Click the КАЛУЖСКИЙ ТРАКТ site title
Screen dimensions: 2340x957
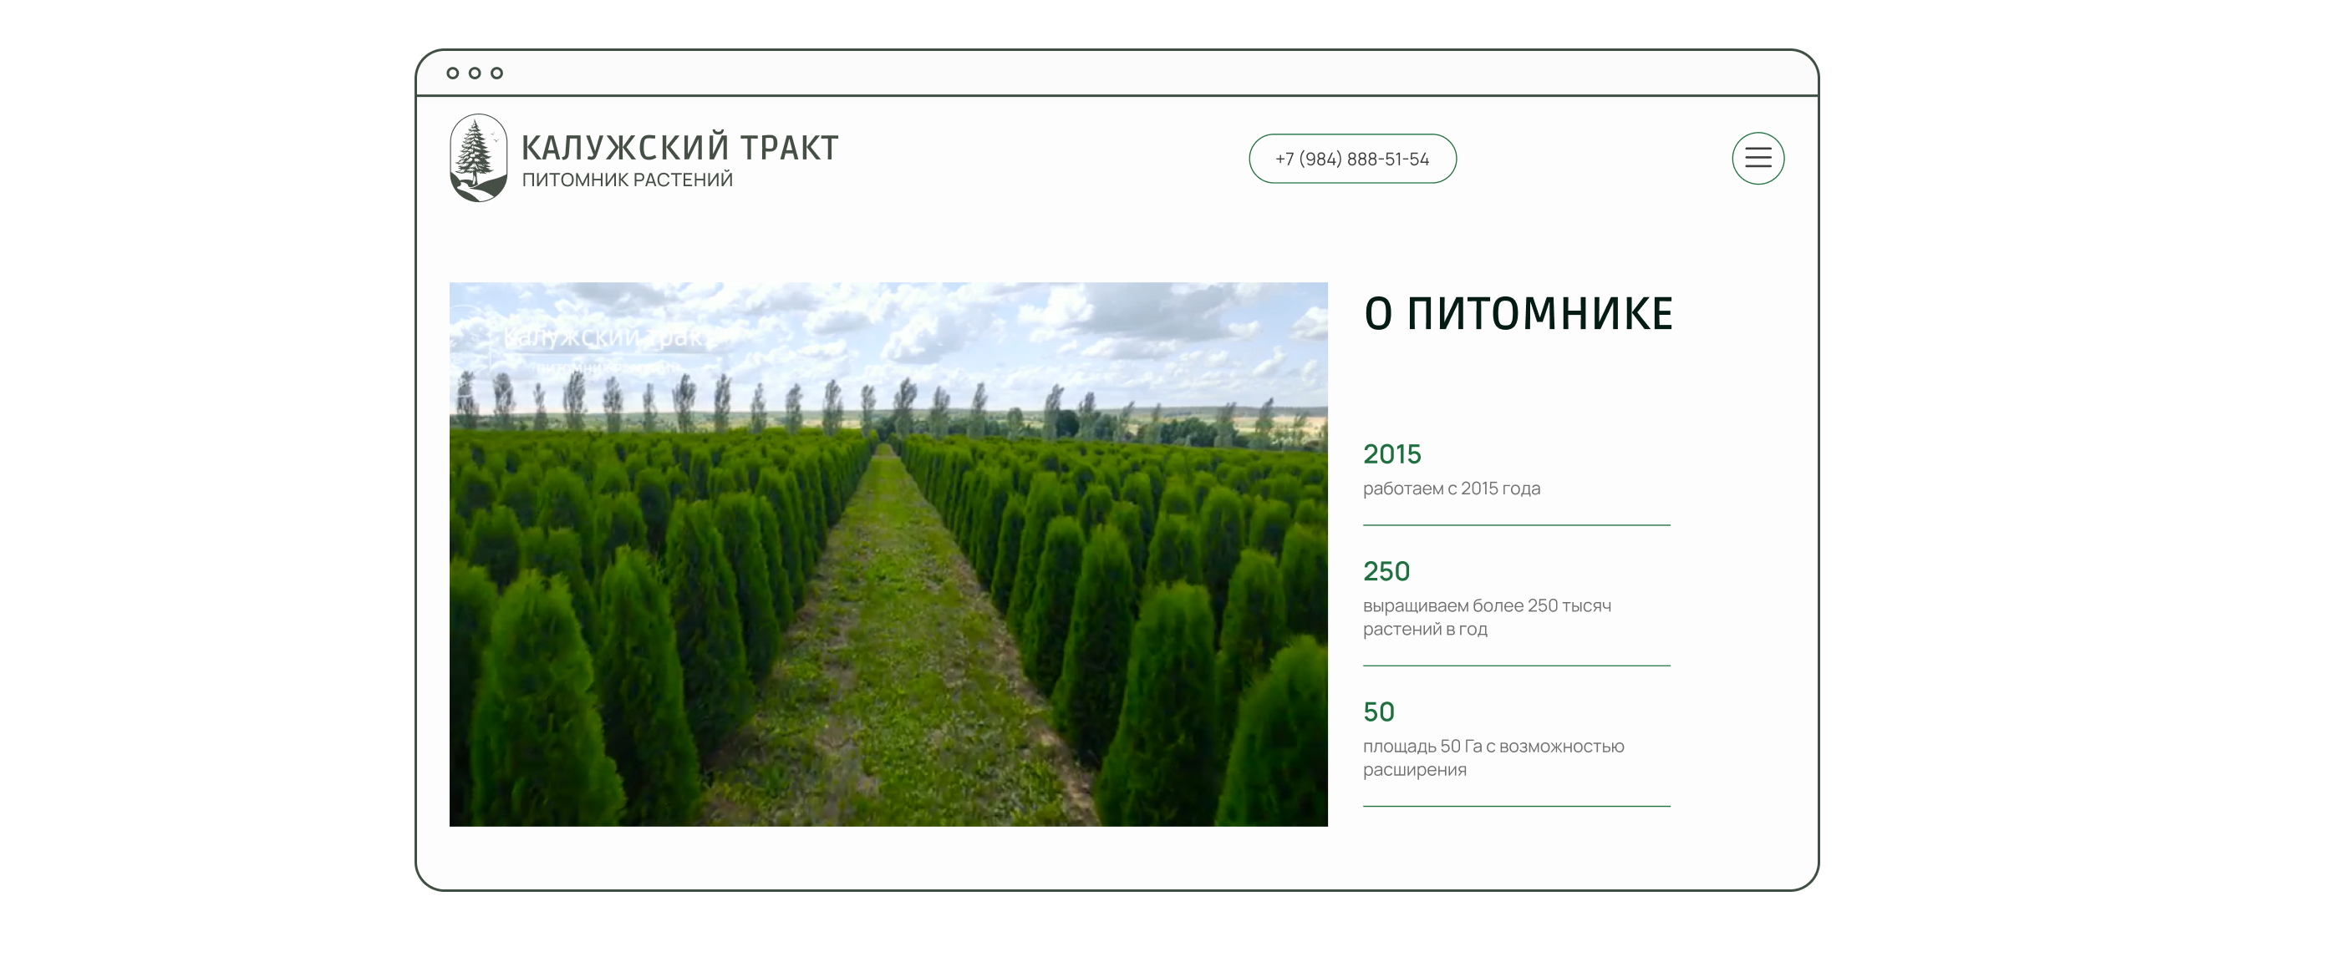click(679, 147)
